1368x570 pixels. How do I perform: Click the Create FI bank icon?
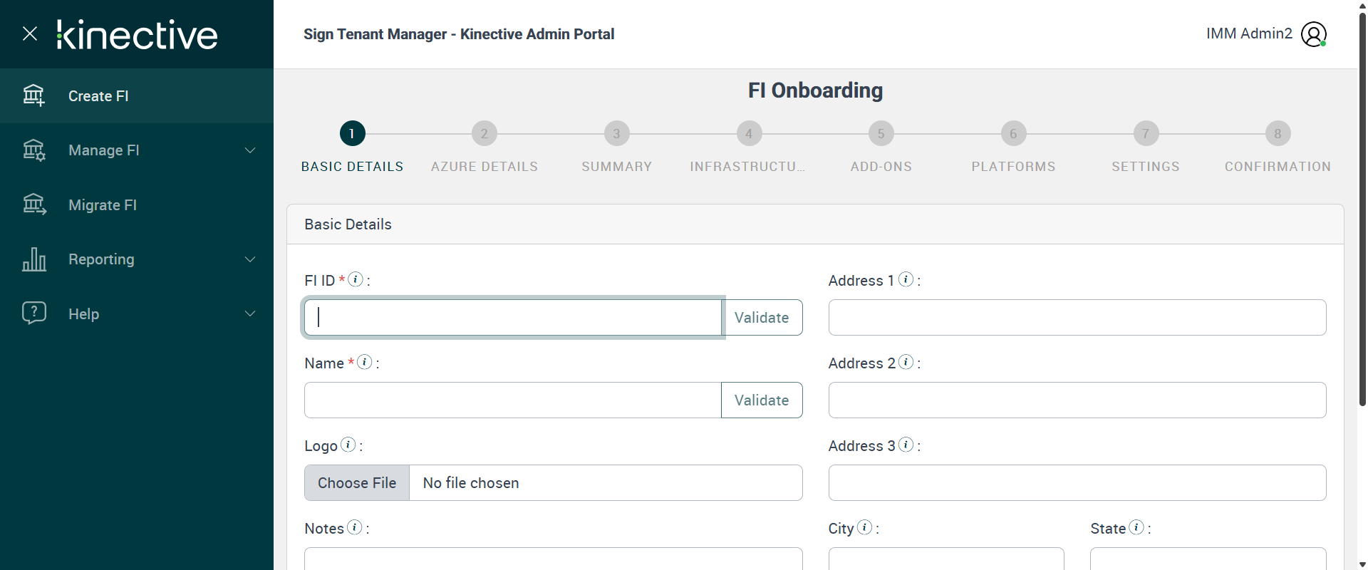[33, 95]
